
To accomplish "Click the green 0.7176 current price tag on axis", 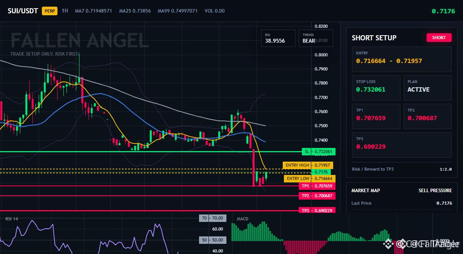I will 321,172.
